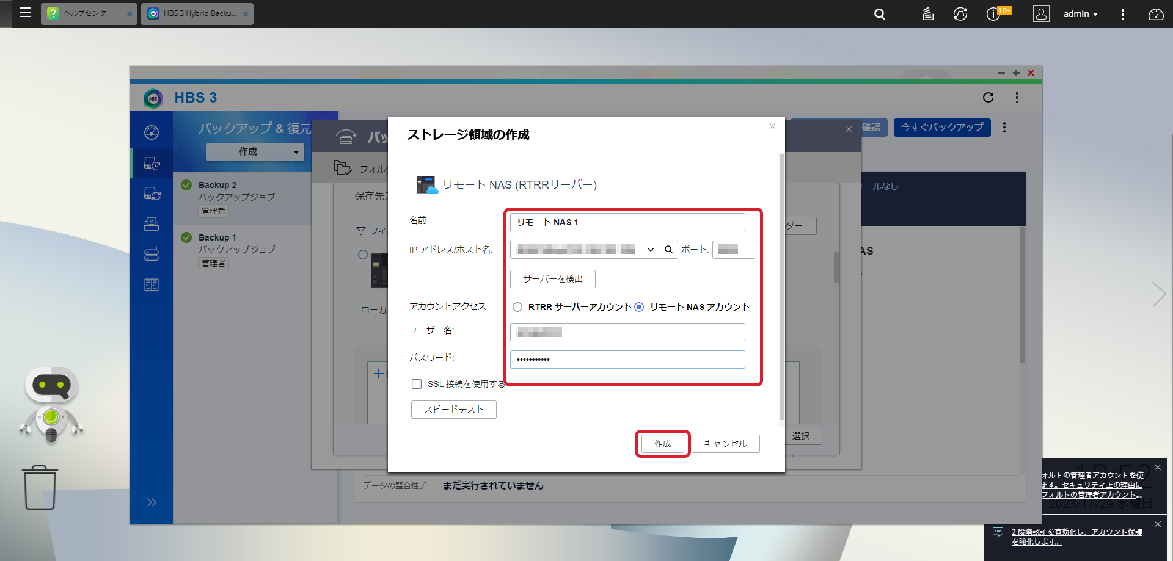The width and height of the screenshot is (1173, 561).
Task: Open job options menu beside 今すぐバックアップ
Action: coord(1004,128)
